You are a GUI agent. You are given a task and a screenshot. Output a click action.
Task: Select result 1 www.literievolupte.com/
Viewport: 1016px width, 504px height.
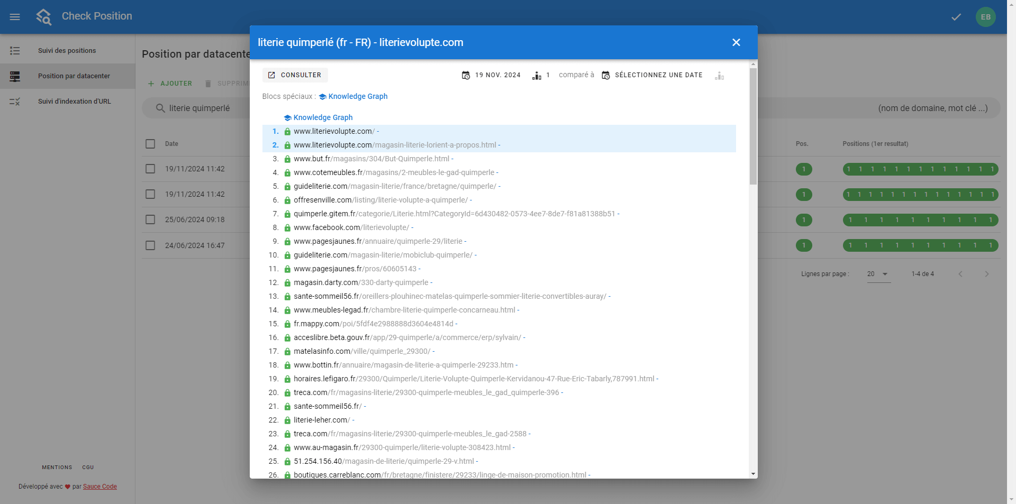(499, 131)
